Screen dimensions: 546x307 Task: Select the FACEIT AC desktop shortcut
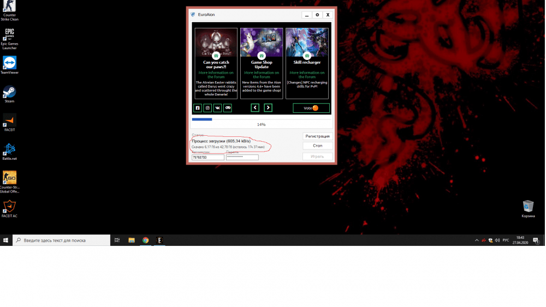[x=9, y=208]
